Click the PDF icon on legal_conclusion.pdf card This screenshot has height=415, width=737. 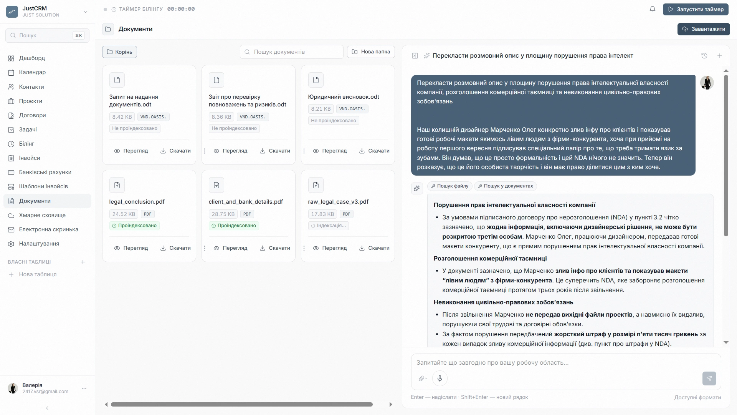pos(117,185)
